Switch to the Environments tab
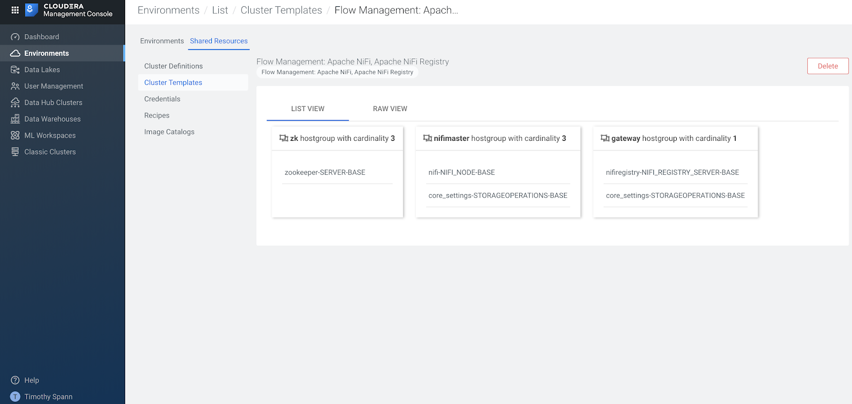852x404 pixels. (162, 41)
